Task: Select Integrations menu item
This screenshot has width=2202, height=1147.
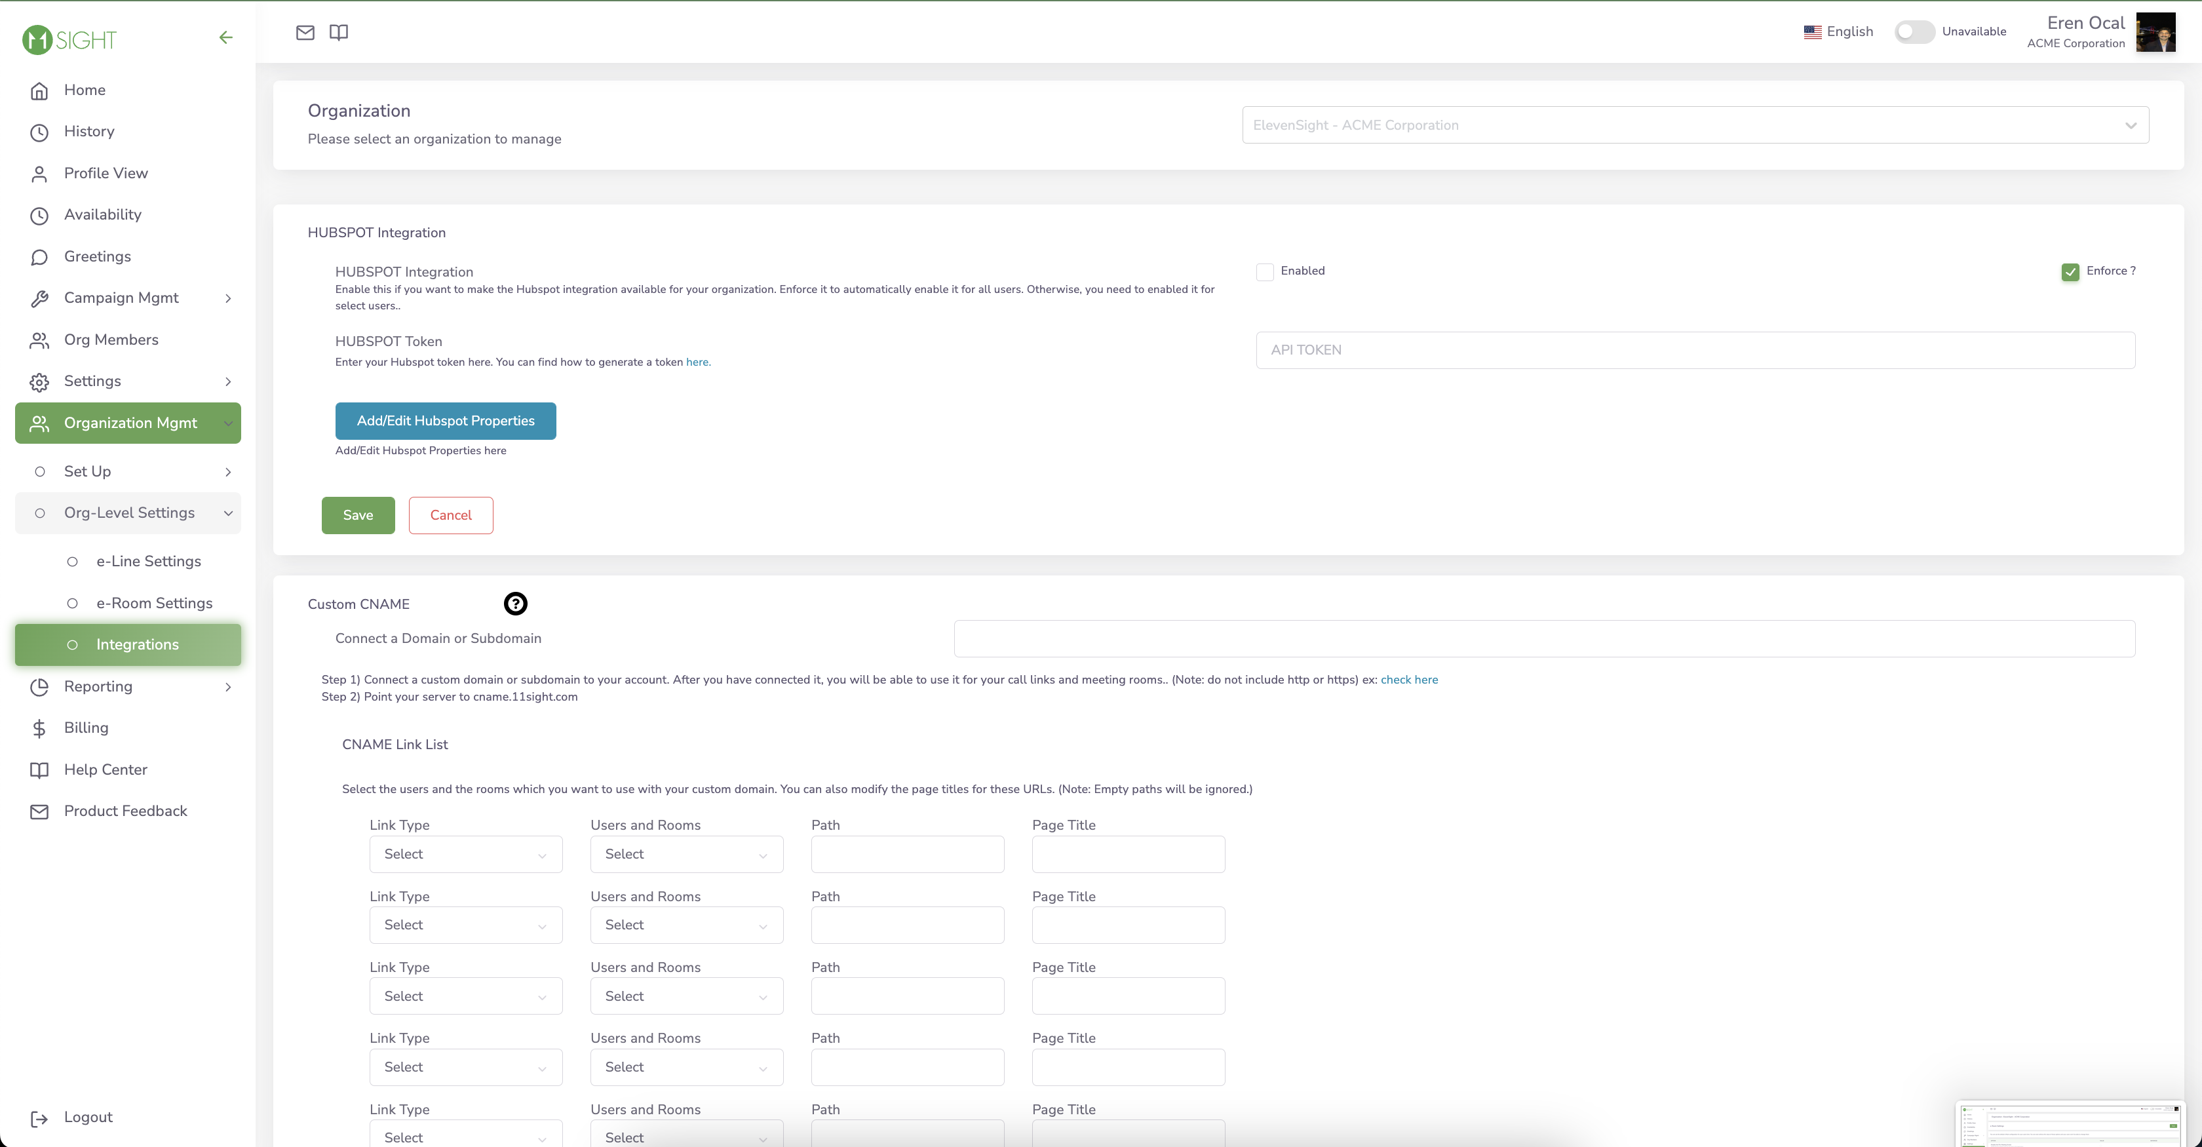Action: pos(127,644)
